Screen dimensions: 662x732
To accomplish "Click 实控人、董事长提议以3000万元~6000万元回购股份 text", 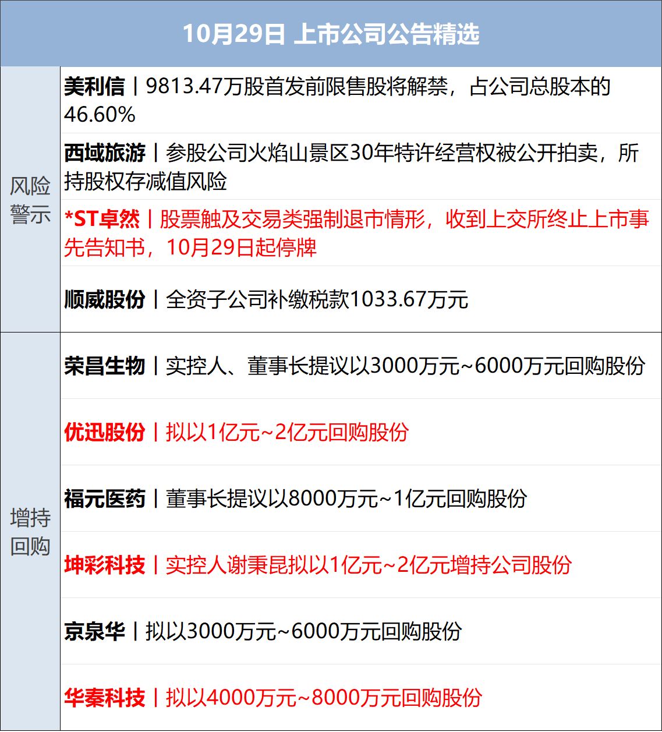I will [x=406, y=366].
